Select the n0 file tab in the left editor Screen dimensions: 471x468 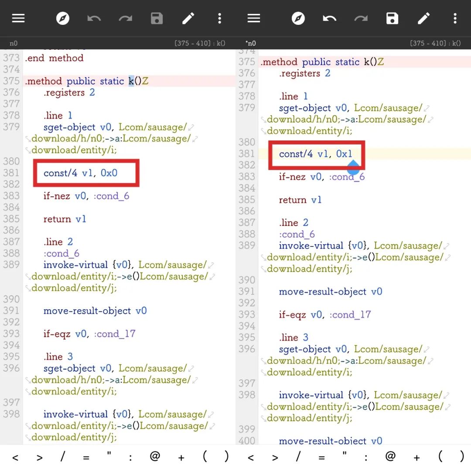click(x=14, y=43)
